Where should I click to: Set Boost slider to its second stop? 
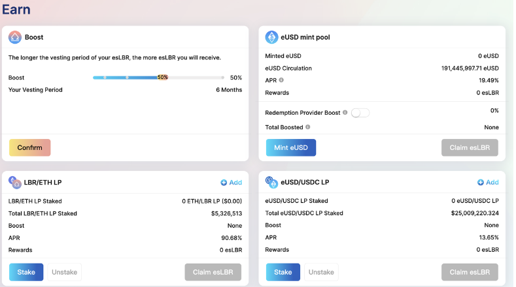[127, 78]
